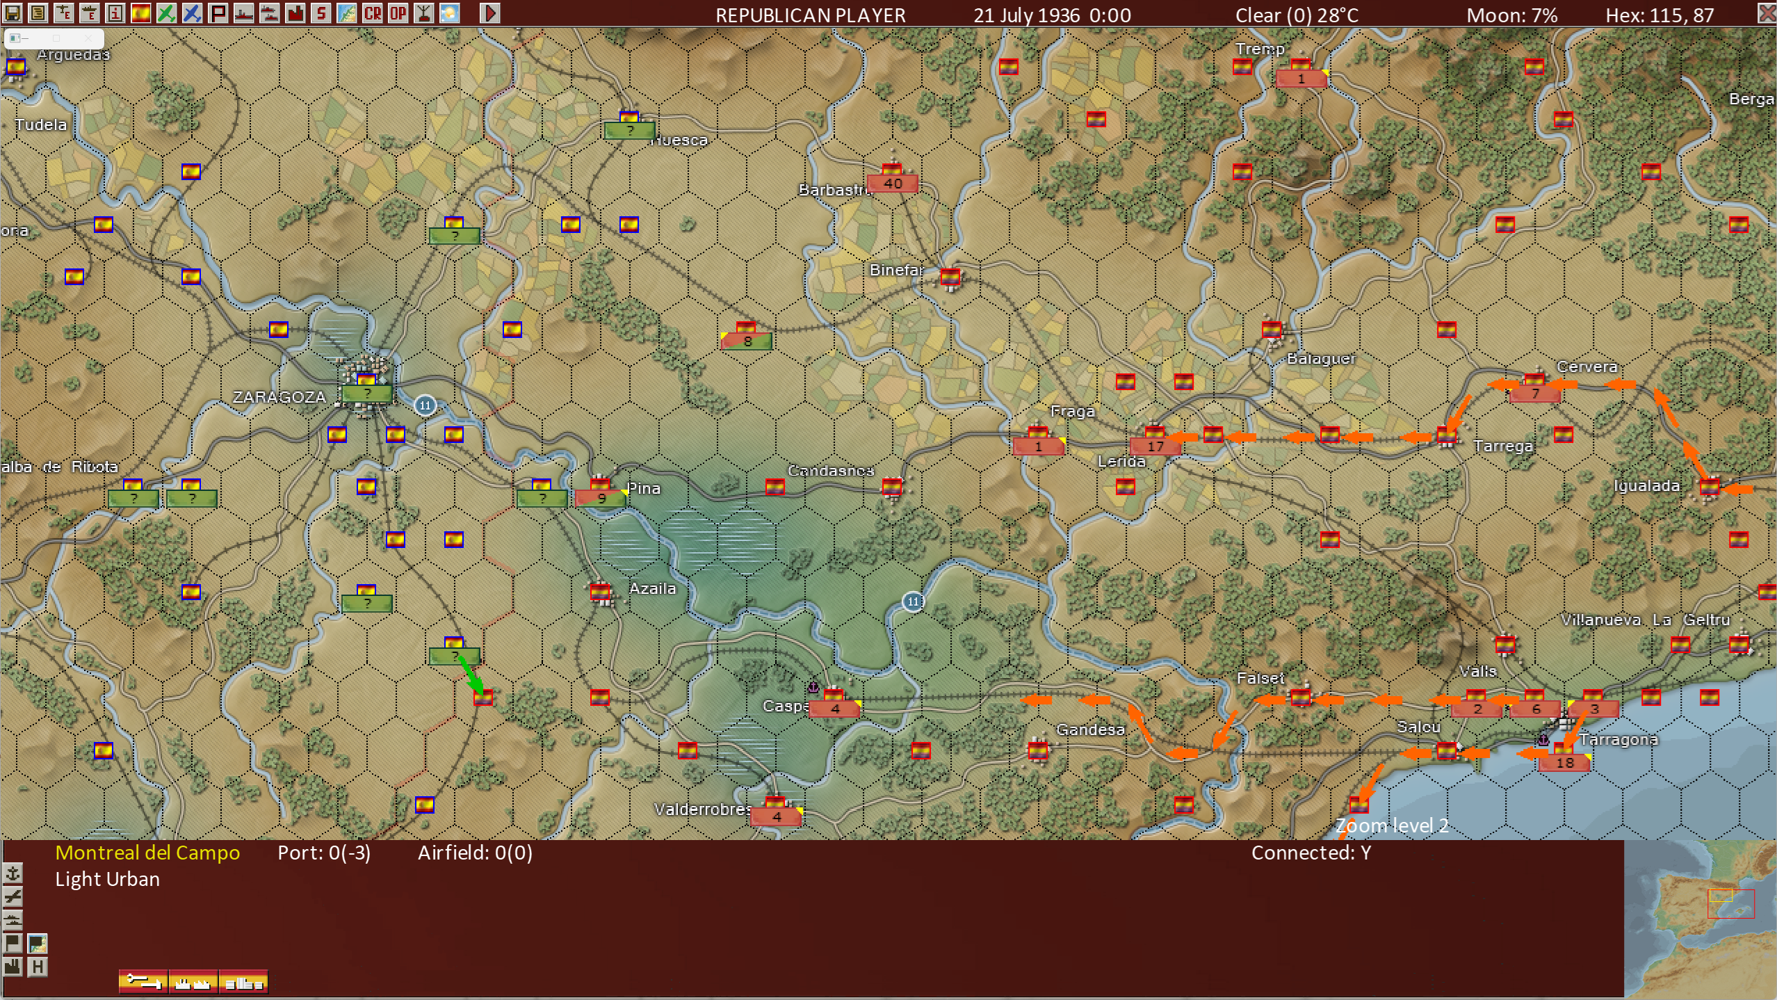
Task: Click the save game floppy disk icon
Action: point(13,13)
